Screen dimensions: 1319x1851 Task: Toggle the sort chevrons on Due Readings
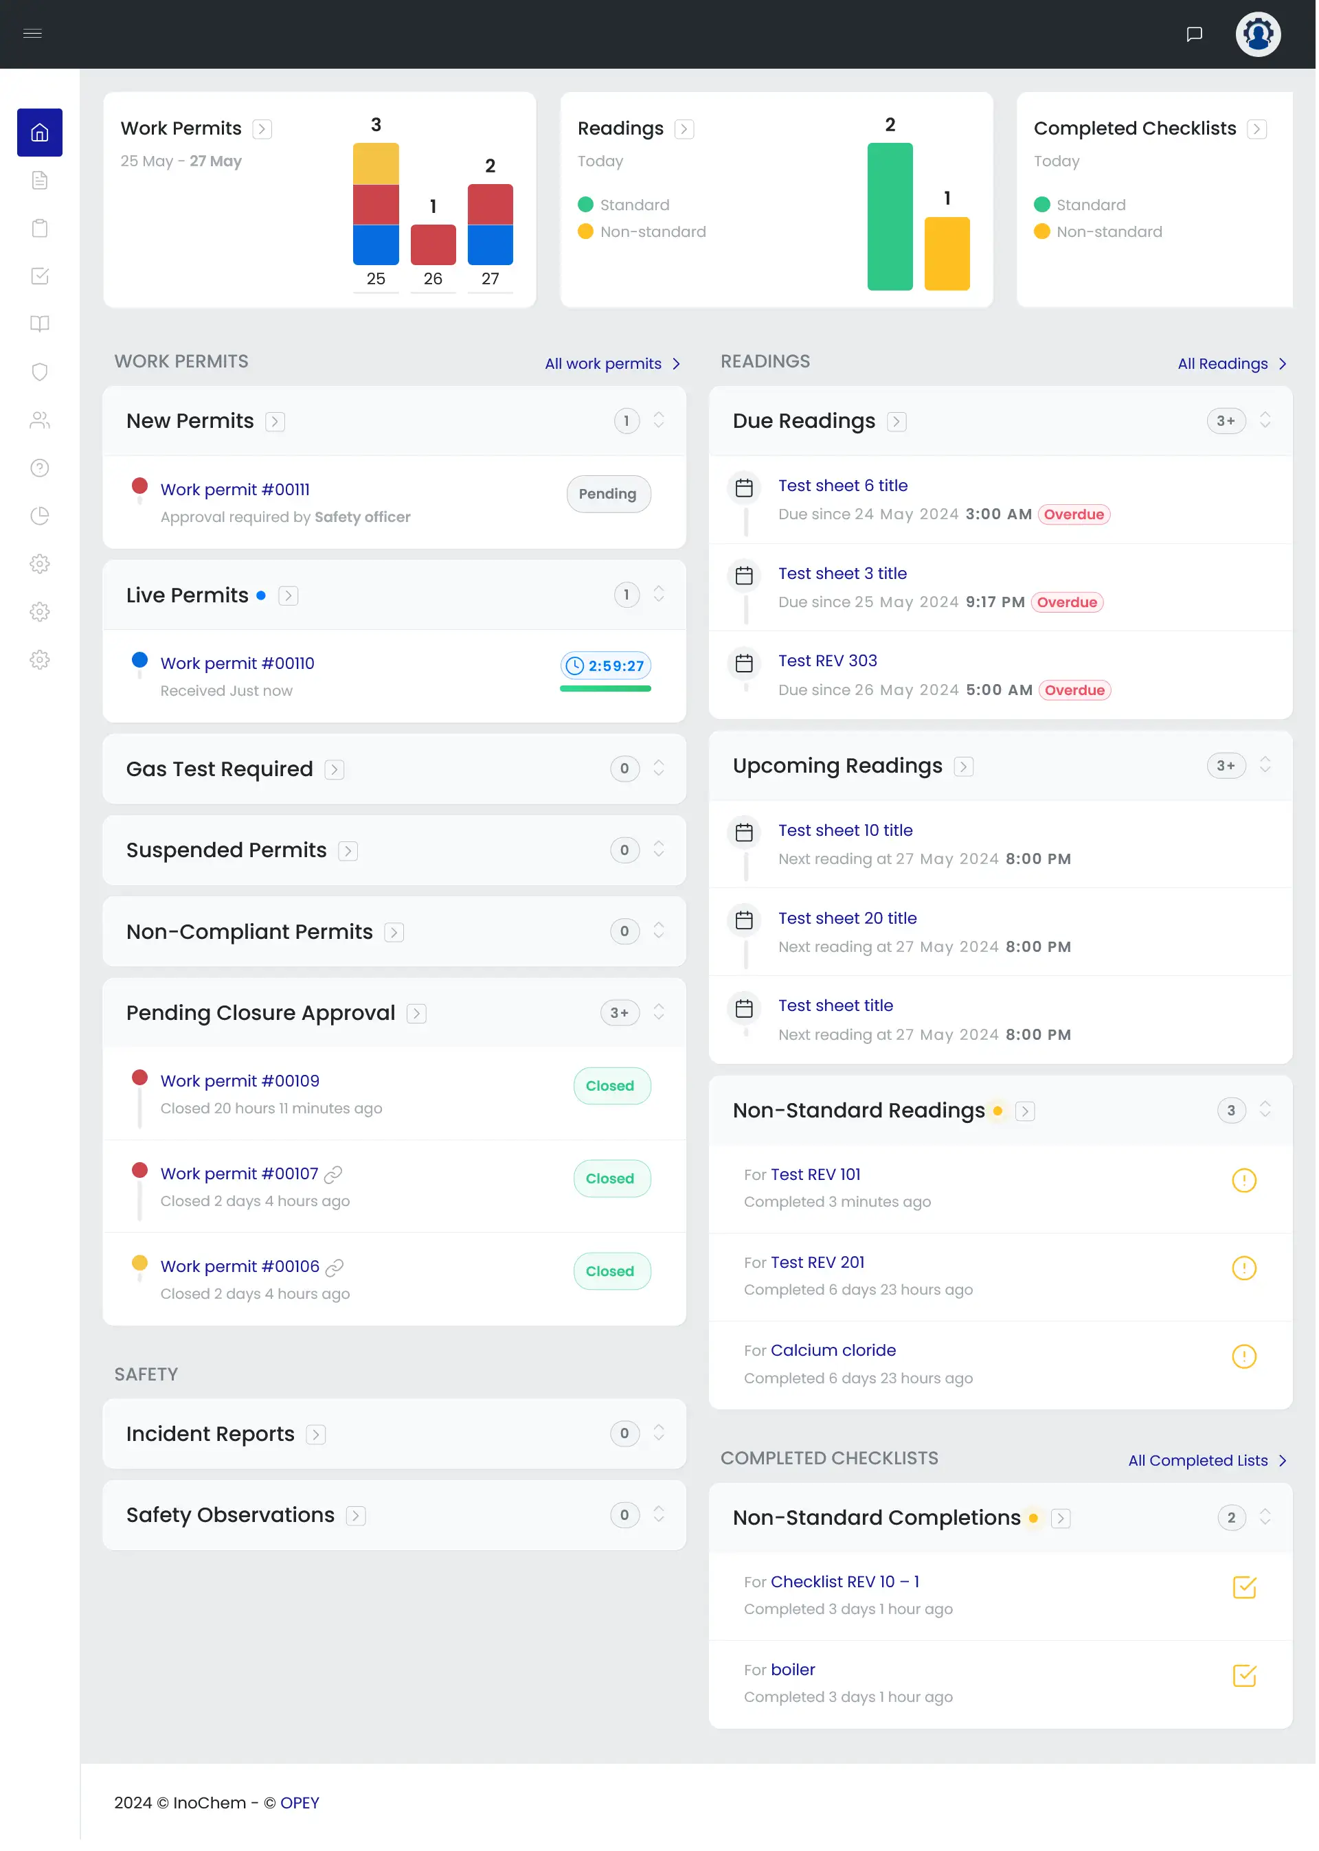(1265, 420)
